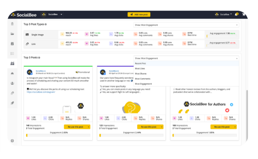Open the folder icon in left sidebar

tap(12, 34)
